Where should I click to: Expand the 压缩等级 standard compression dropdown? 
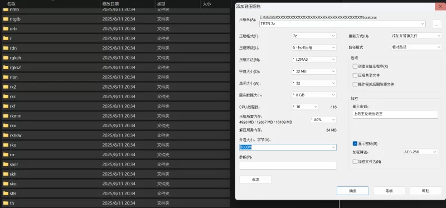[x=314, y=47]
